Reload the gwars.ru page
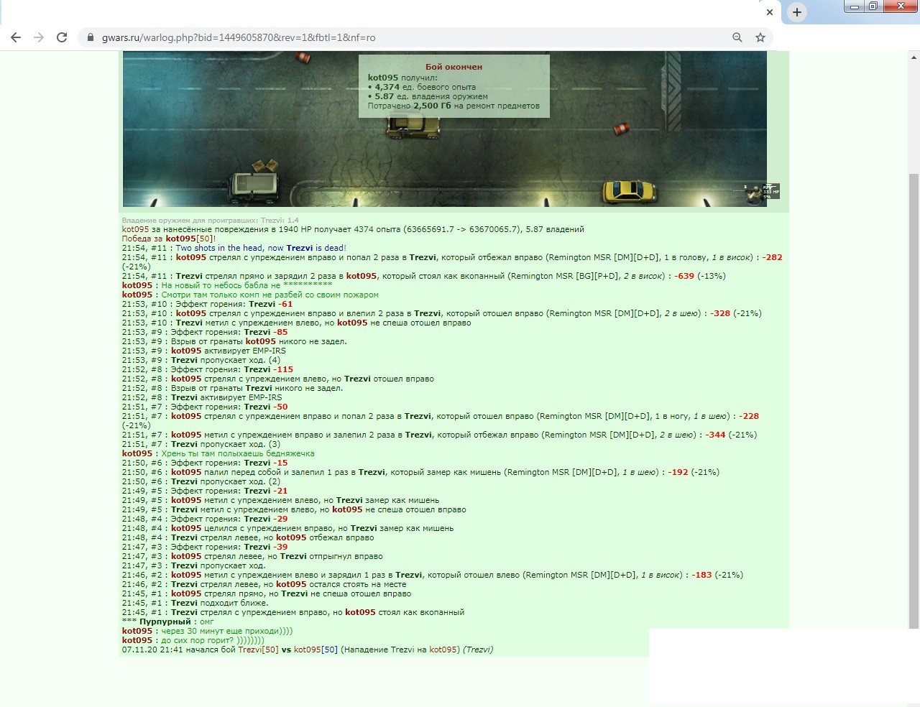This screenshot has width=920, height=707. (x=62, y=37)
